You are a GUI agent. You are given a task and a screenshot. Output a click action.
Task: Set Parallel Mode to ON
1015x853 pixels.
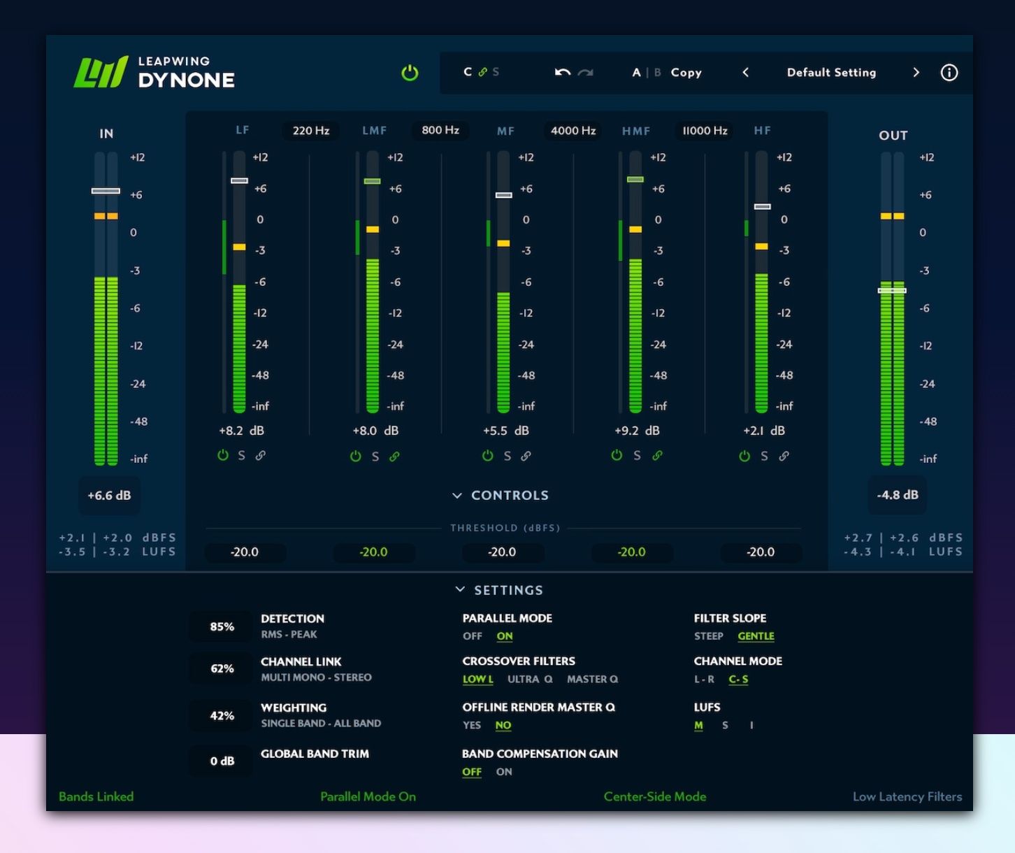505,636
